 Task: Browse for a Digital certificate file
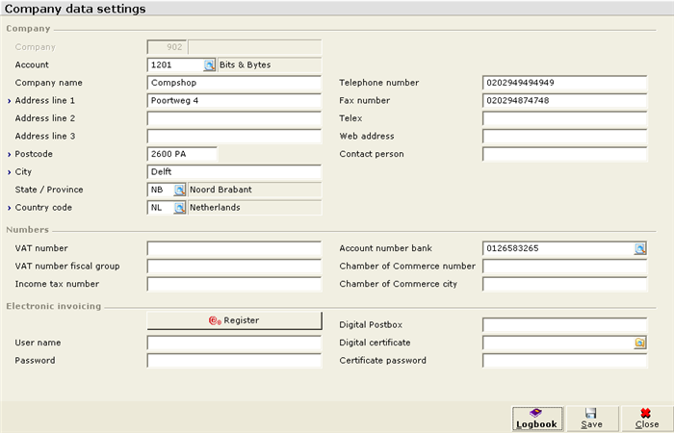[640, 343]
